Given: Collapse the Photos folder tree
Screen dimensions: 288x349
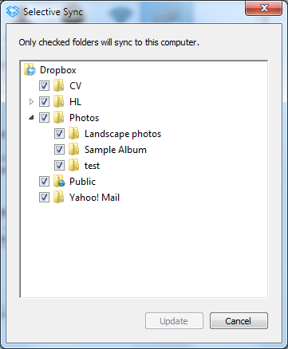Looking at the screenshot, I should point(31,117).
